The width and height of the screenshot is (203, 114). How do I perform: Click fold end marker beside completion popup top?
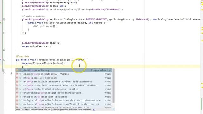(x=4, y=70)
